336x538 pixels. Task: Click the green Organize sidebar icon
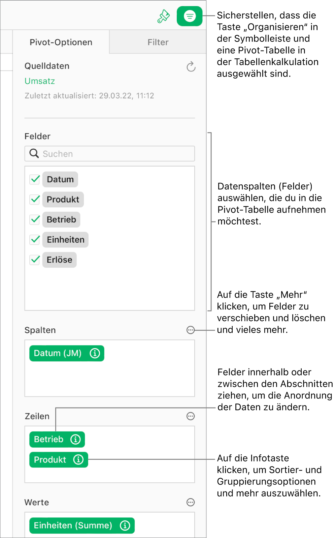click(x=189, y=16)
